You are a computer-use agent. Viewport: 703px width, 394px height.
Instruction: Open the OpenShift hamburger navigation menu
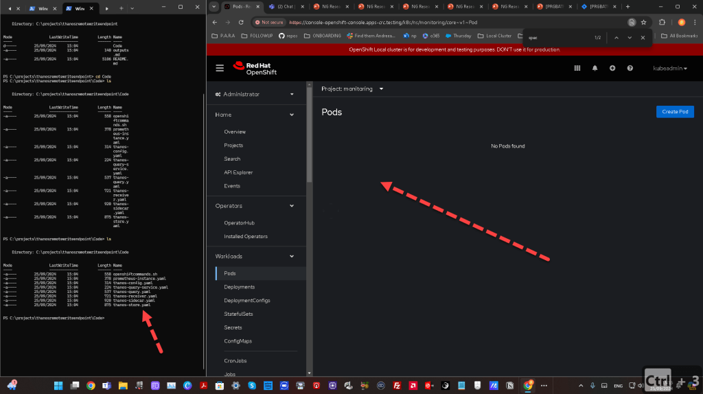pyautogui.click(x=220, y=68)
